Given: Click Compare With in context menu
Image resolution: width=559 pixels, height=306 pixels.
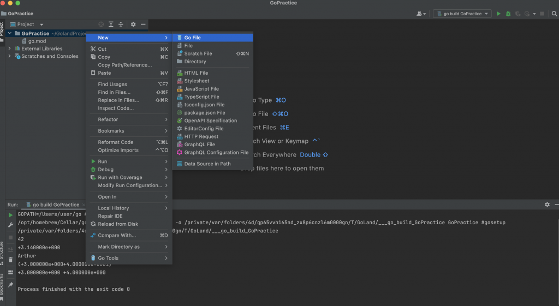Looking at the screenshot, I should [x=129, y=236].
